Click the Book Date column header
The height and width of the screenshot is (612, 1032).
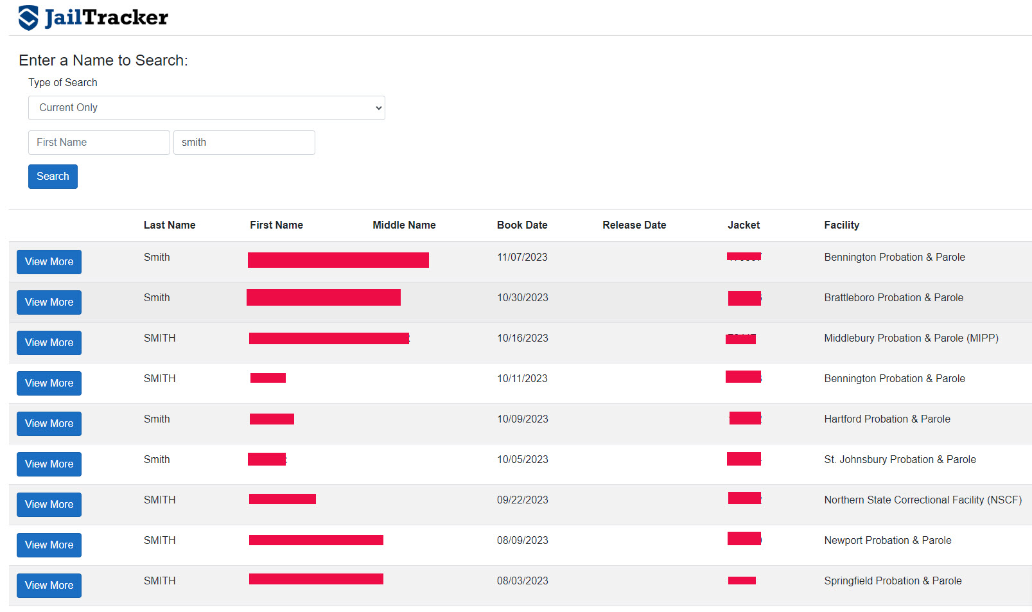[522, 225]
